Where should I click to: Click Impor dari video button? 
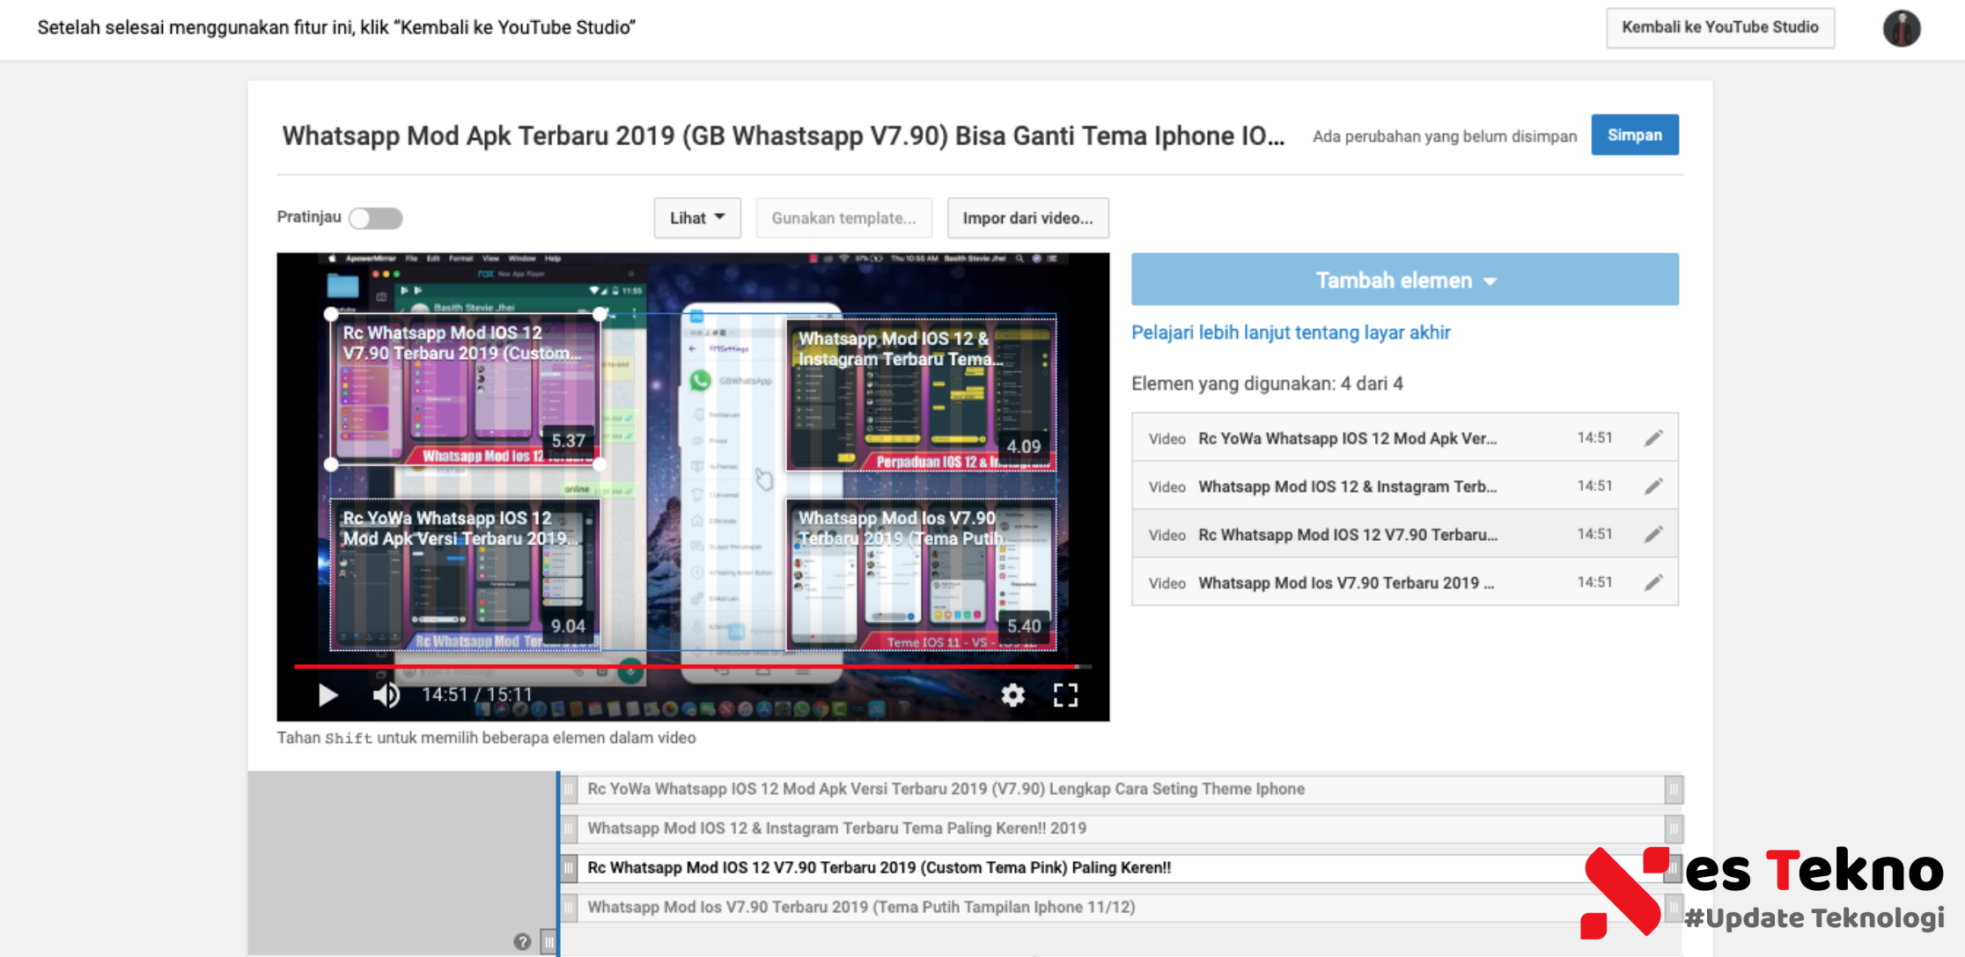tap(1027, 218)
